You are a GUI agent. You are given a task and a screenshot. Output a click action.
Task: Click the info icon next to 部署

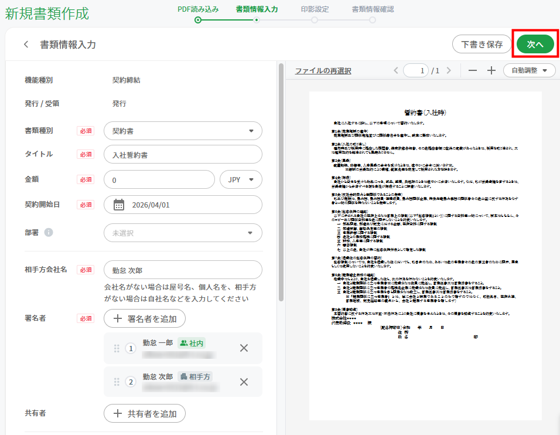pos(49,232)
